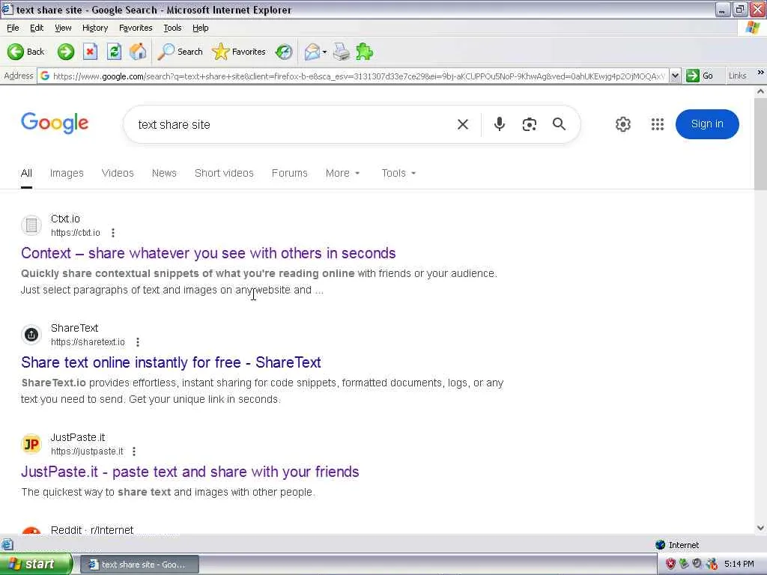767x575 pixels.
Task: Open the Windows Start menu
Action: (36, 565)
